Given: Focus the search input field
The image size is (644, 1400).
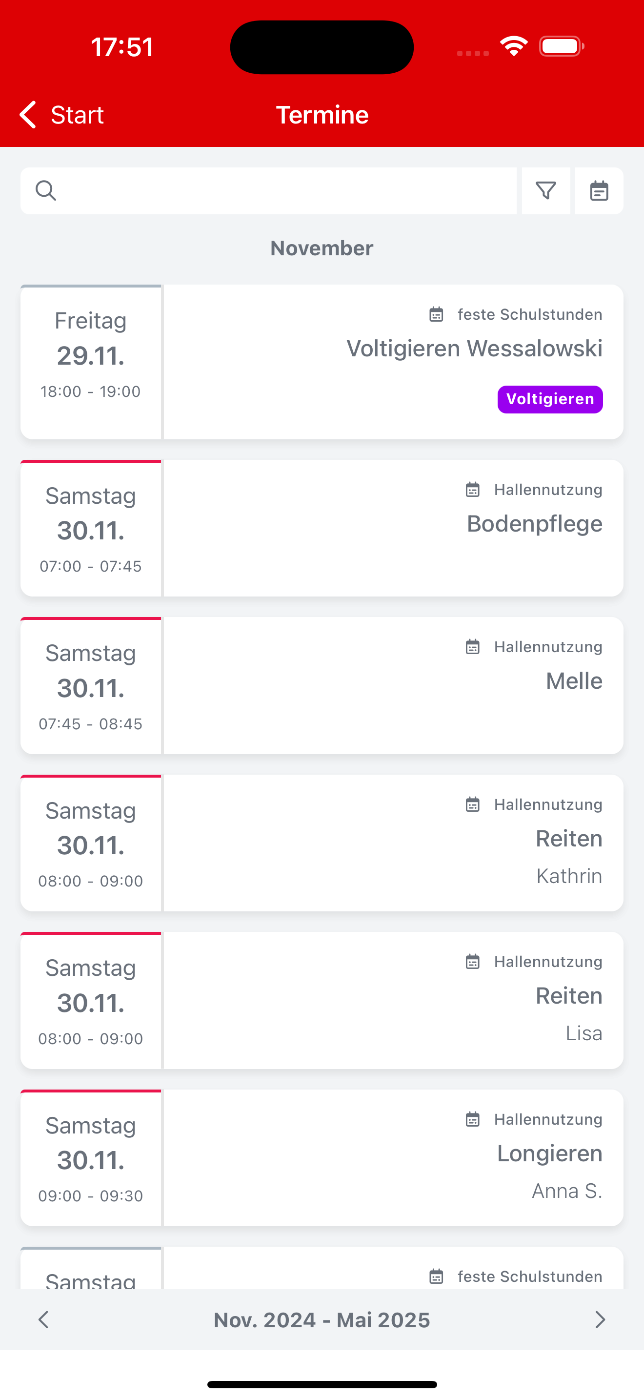Looking at the screenshot, I should pos(268,191).
